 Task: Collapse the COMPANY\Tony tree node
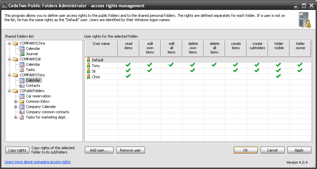point(9,75)
